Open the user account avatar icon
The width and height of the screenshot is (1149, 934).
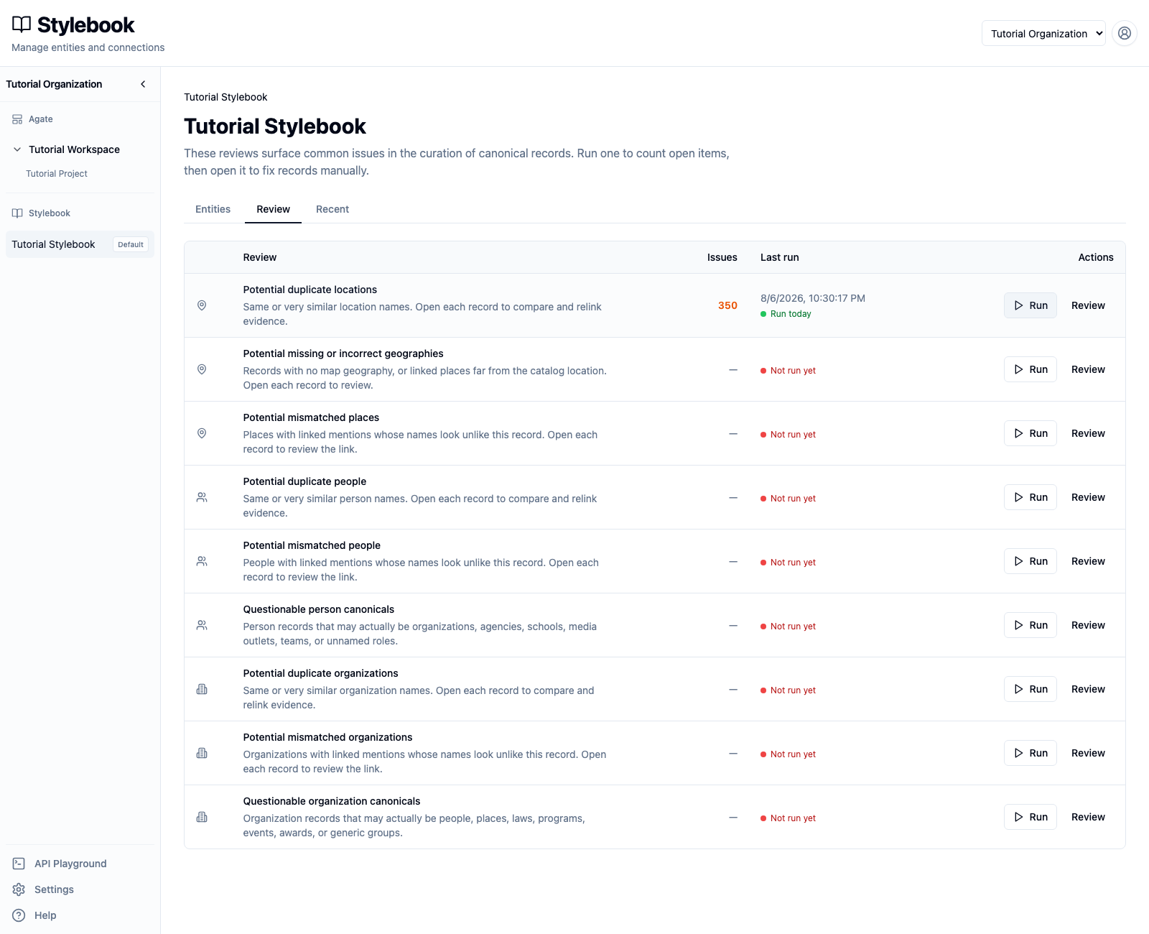[x=1125, y=33]
